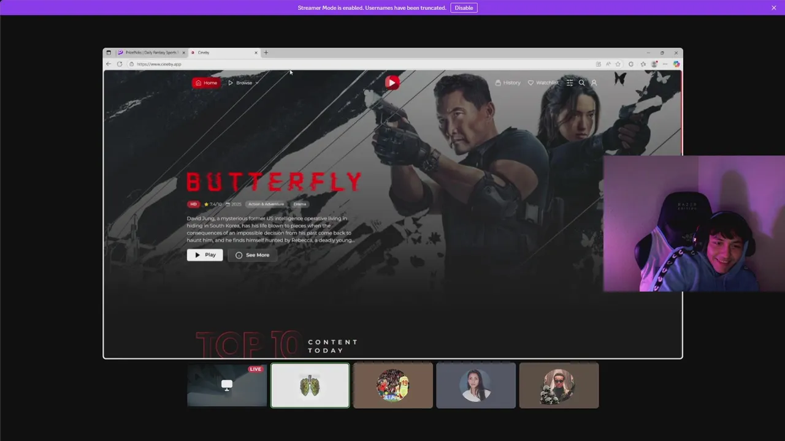785x441 pixels.
Task: Click See More for Butterfly
Action: 253,255
